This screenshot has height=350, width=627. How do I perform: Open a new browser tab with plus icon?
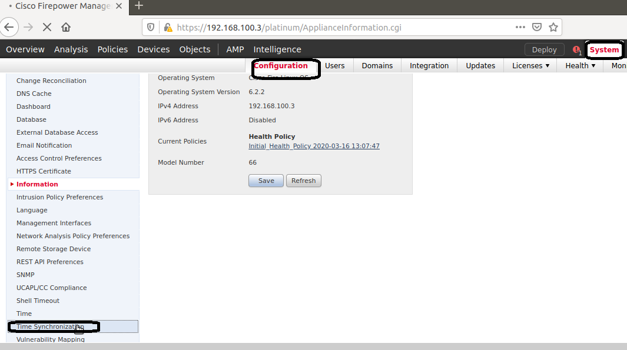139,6
